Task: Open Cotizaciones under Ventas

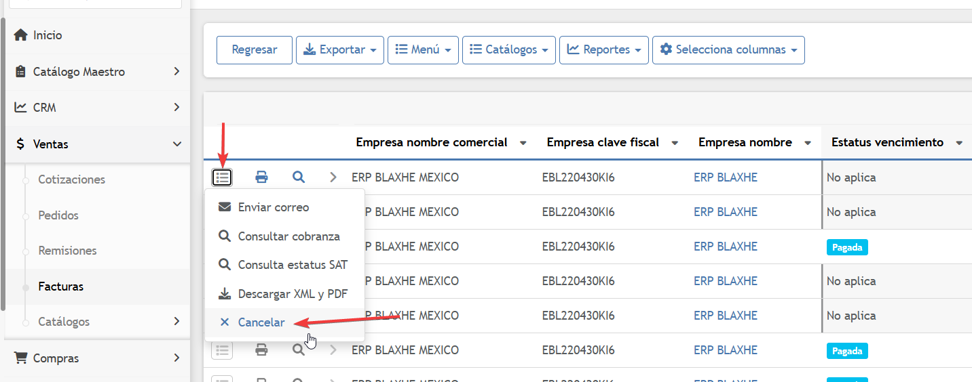Action: point(72,179)
